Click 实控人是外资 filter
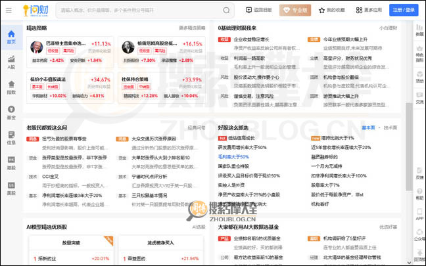The width and height of the screenshot is (426, 266). [231, 185]
